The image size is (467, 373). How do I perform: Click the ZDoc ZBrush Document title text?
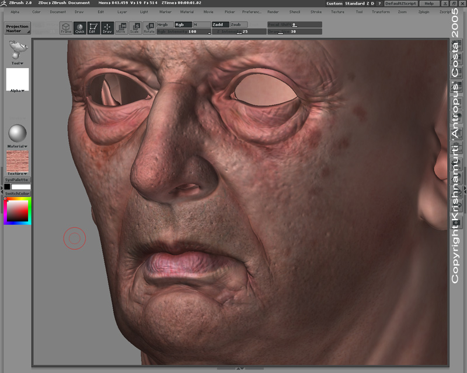64,3
